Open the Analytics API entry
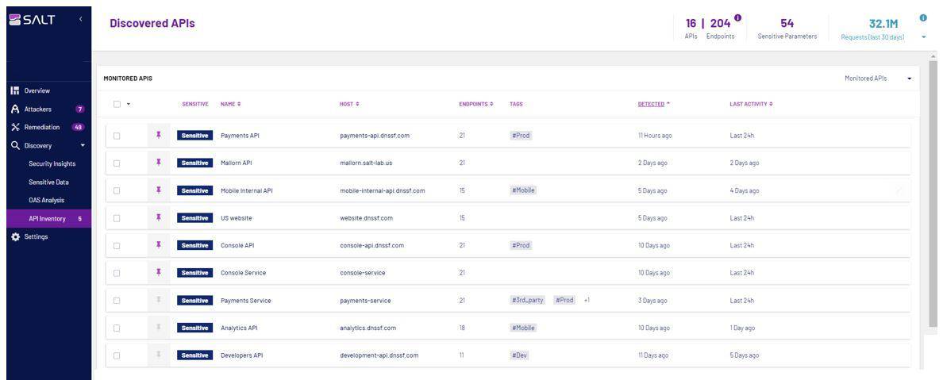The width and height of the screenshot is (943, 380). 241,328
